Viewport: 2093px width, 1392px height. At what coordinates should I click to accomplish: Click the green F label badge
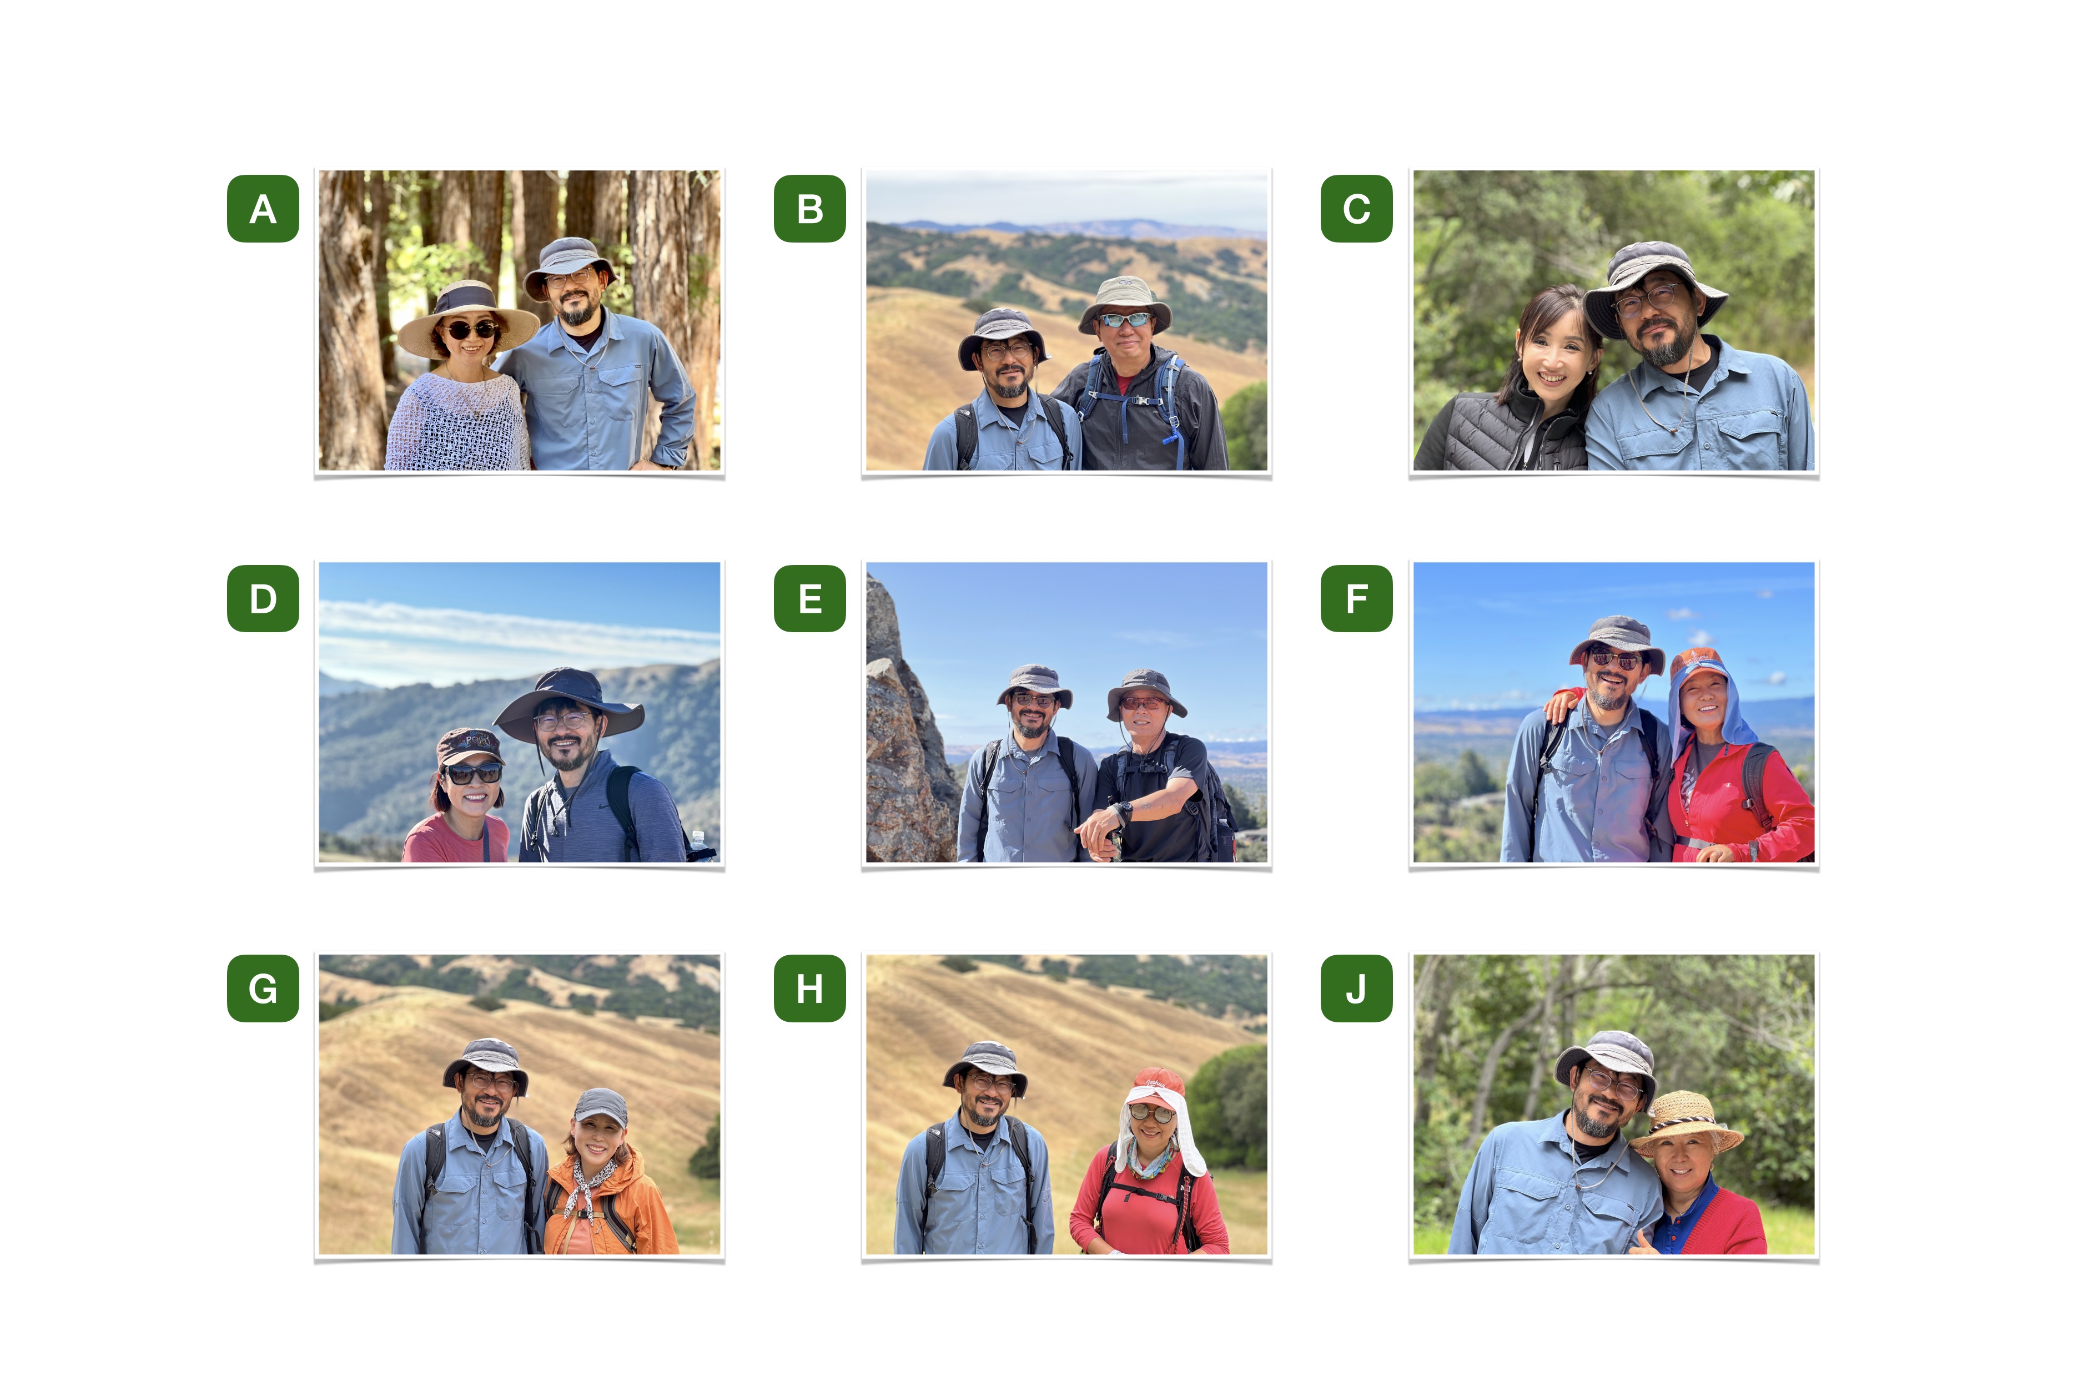click(x=1356, y=598)
